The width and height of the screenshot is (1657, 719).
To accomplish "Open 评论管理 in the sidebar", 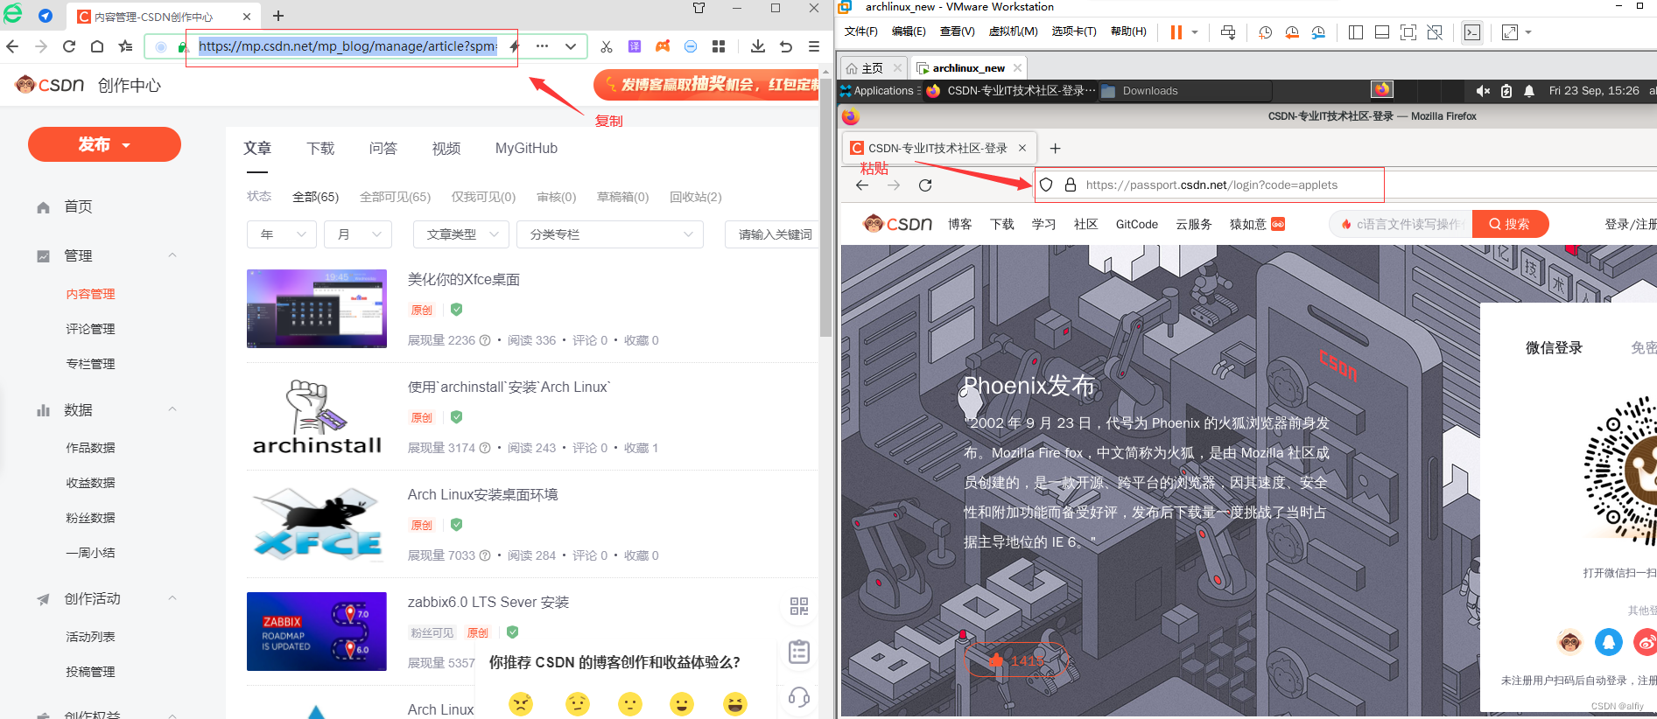I will 90,329.
